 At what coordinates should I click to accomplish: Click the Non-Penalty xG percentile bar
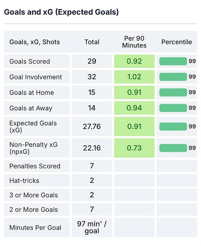coord(173,148)
